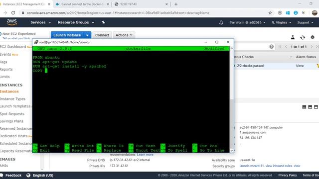This screenshot has width=319, height=179.
Task: Click the Connect button
Action: tap(102, 35)
